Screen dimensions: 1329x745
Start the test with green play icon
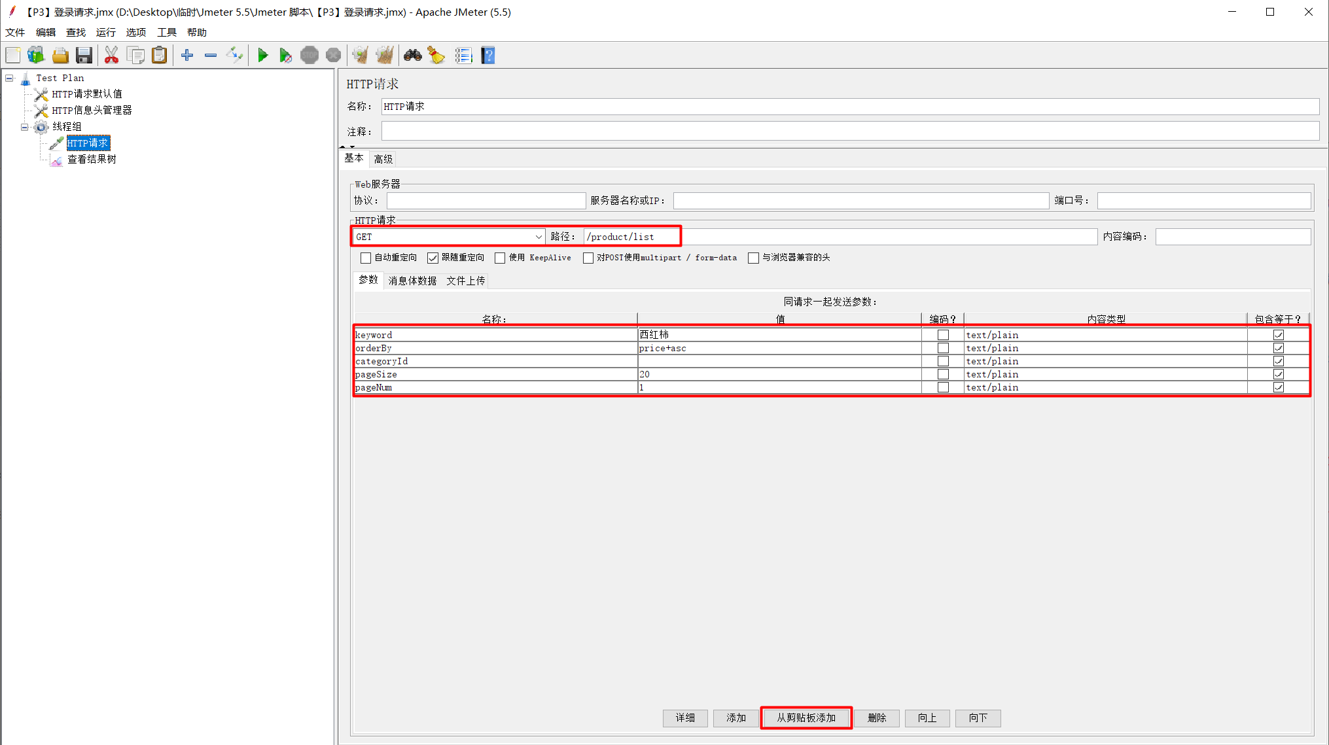(262, 56)
